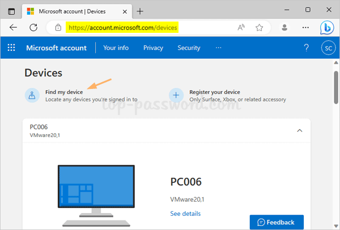Click the PC006 computer image
The width and height of the screenshot is (340, 230).
coord(96,196)
